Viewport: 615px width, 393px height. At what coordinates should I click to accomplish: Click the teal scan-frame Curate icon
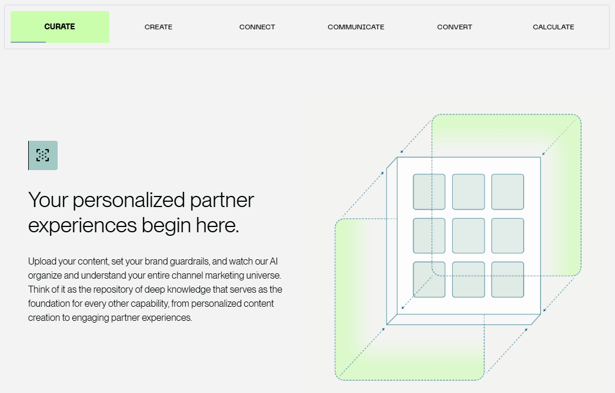[x=43, y=155]
